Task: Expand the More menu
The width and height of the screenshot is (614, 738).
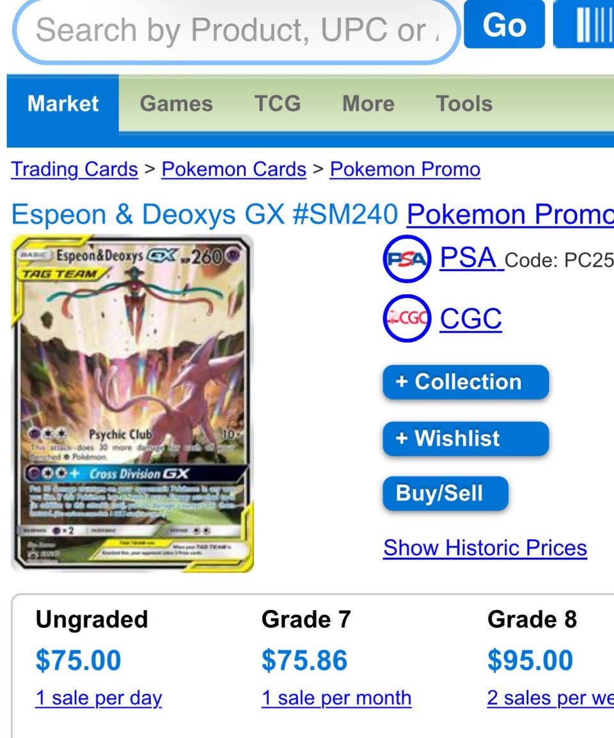Action: (368, 104)
